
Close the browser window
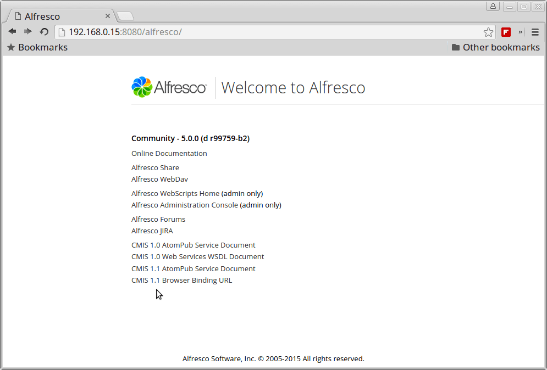tap(538, 6)
